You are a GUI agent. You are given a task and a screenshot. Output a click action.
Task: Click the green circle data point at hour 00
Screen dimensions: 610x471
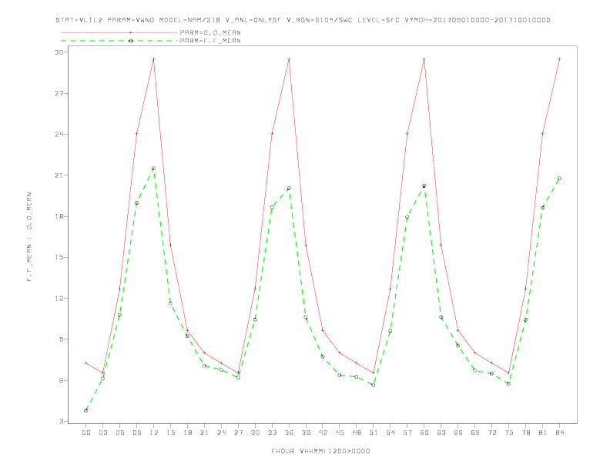(86, 410)
